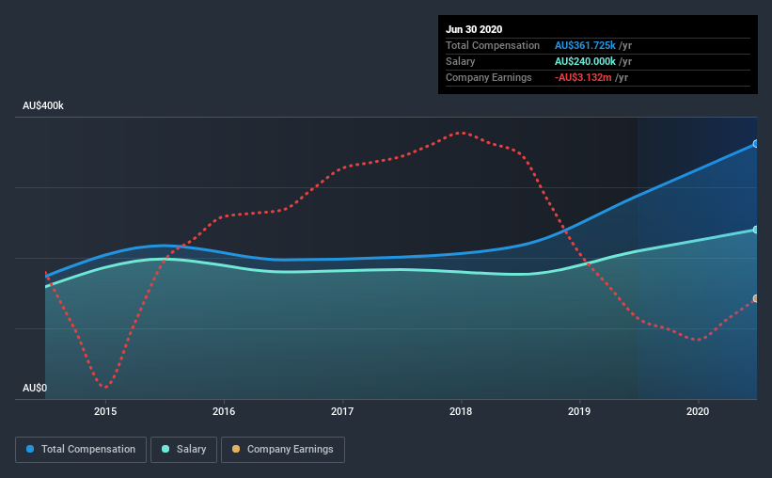The height and width of the screenshot is (478, 772).
Task: Toggle the Salary legend button
Action: click(x=183, y=450)
